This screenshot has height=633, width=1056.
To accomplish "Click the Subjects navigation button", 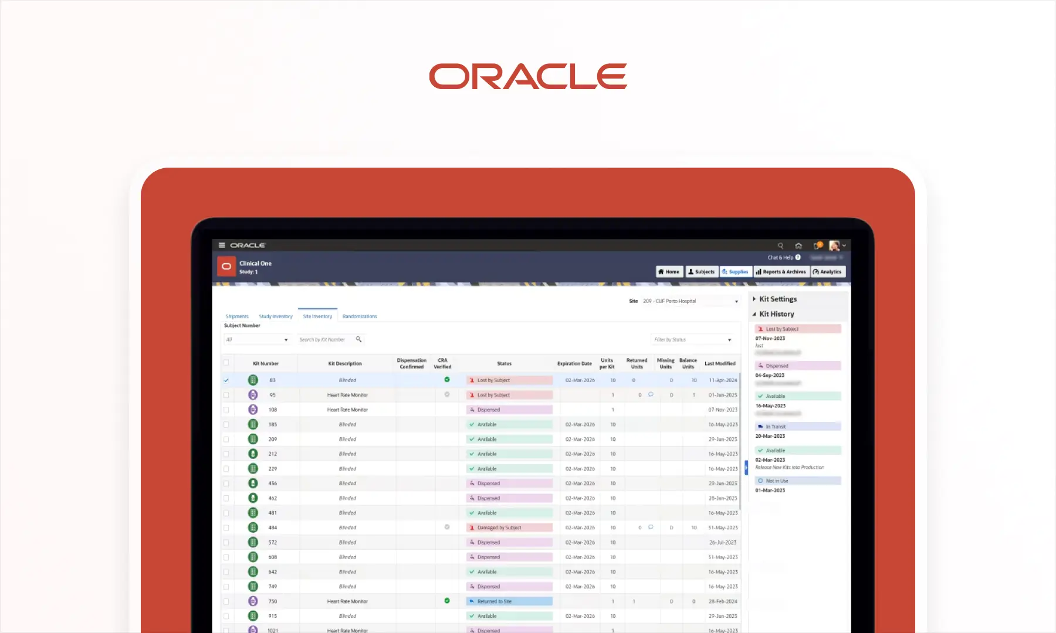I will 702,271.
